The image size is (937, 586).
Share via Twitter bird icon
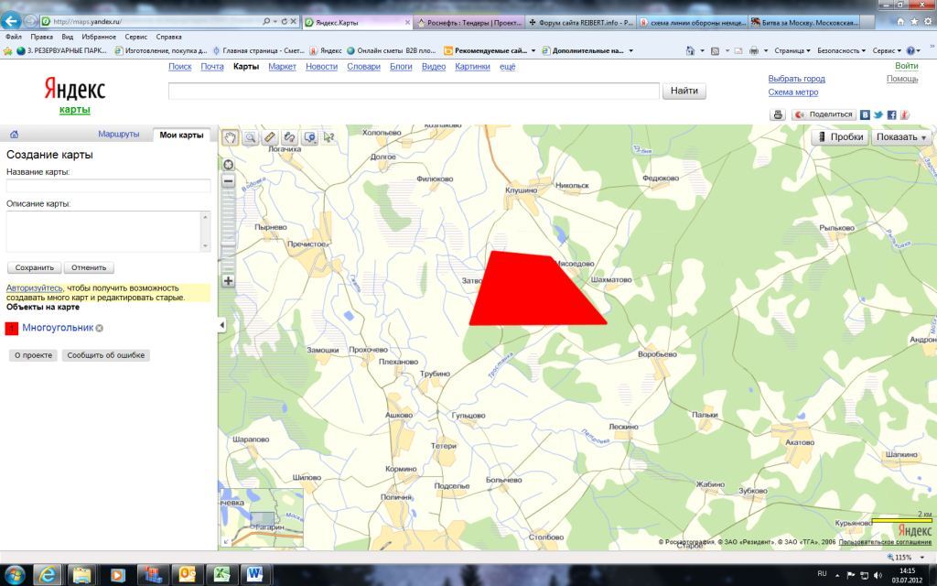(878, 114)
